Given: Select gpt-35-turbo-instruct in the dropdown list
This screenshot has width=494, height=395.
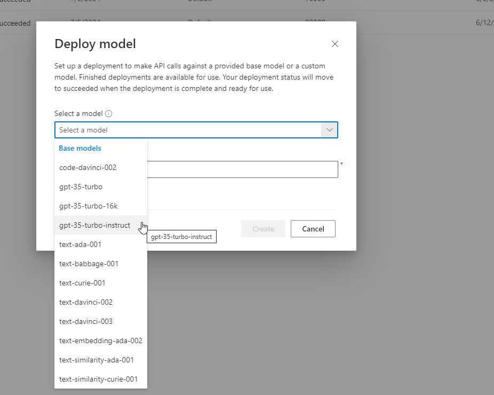Looking at the screenshot, I should tap(101, 225).
